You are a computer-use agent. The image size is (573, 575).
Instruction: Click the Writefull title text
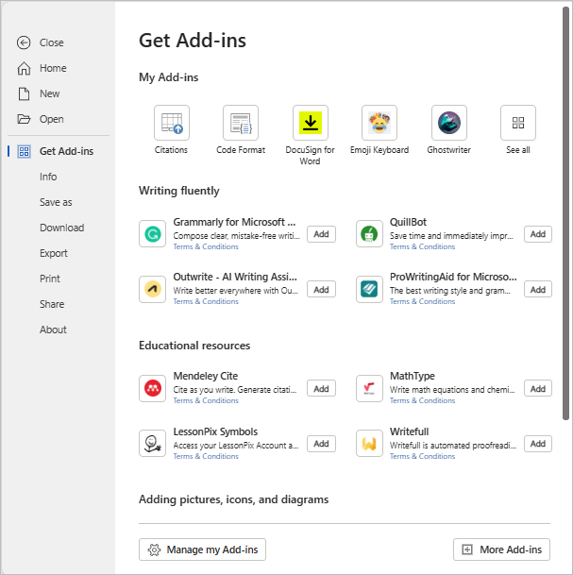coord(409,432)
